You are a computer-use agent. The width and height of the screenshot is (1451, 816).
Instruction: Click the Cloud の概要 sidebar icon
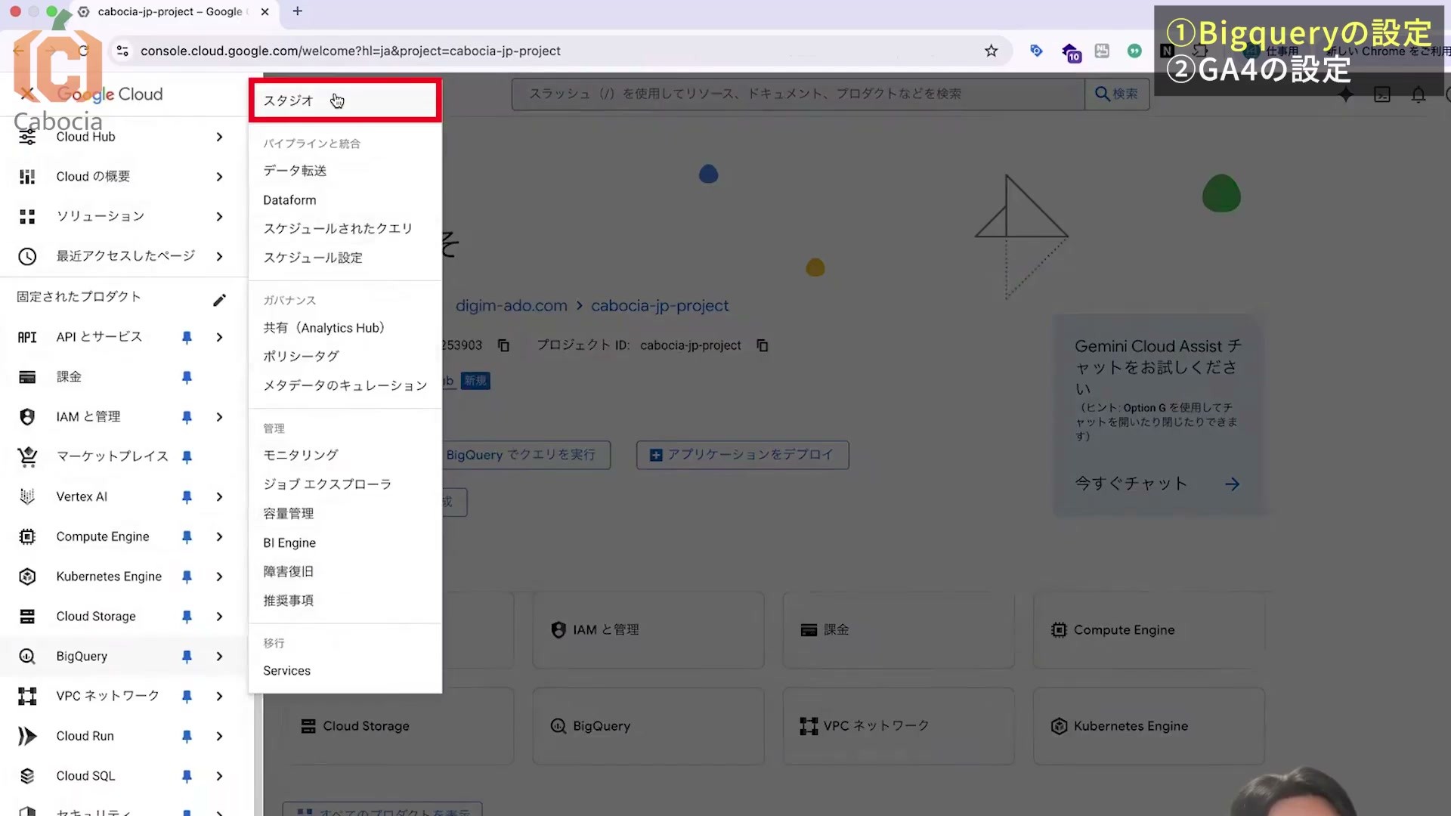pos(27,177)
